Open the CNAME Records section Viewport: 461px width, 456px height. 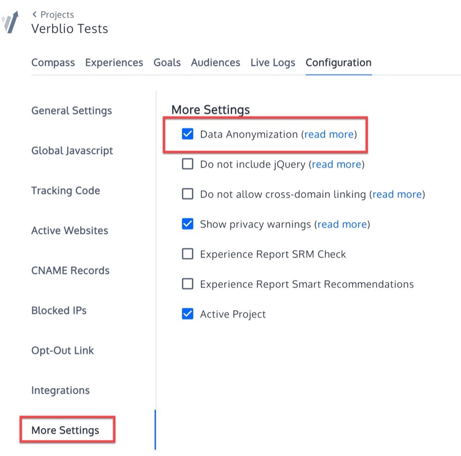70,270
